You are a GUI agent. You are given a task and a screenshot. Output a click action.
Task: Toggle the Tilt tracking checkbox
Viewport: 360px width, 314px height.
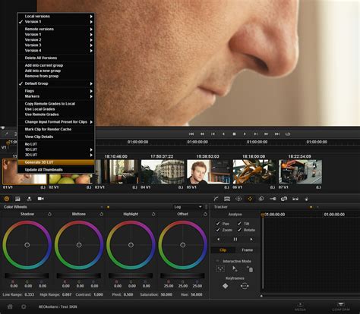239,224
